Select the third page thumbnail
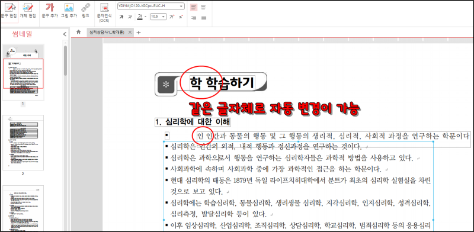 [x=23, y=208]
